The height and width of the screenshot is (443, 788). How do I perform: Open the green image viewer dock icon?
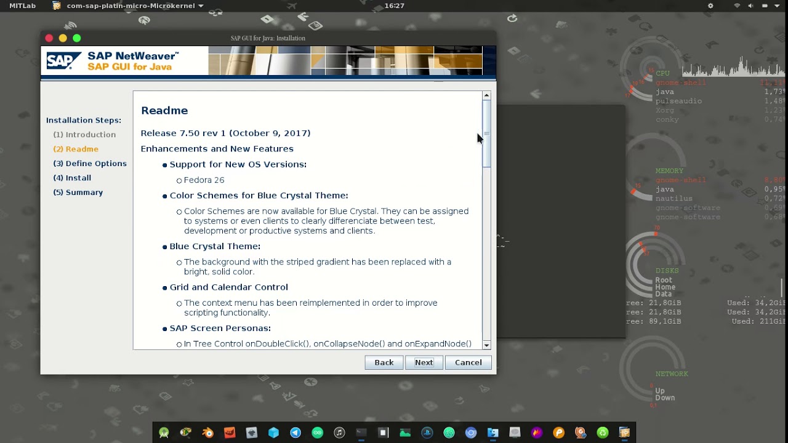(x=405, y=433)
